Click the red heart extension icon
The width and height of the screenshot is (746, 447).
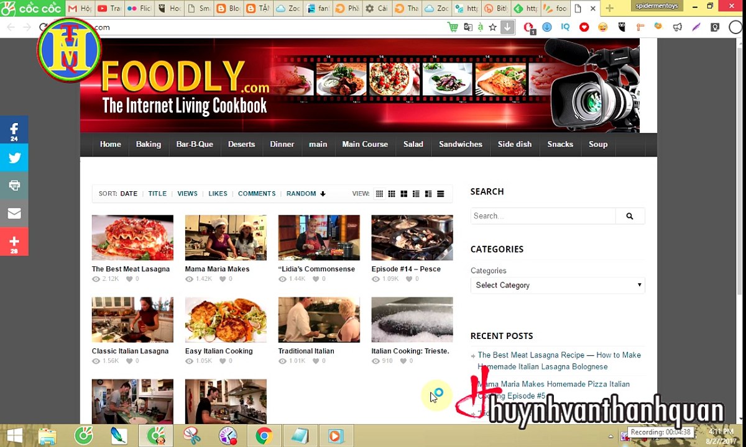[584, 27]
